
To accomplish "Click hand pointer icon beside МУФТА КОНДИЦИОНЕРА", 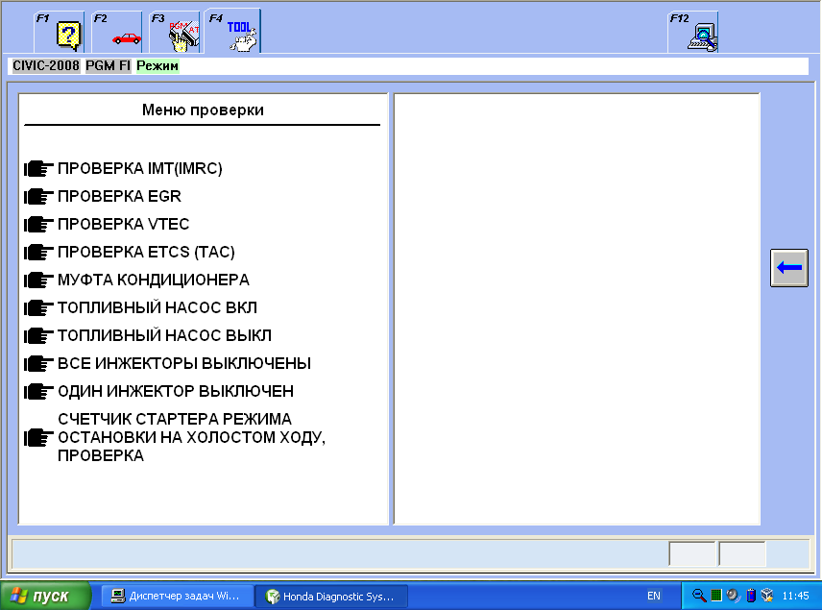I will [38, 281].
